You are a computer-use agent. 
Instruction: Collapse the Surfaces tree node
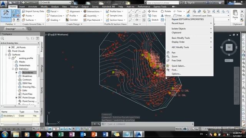coord(6,54)
